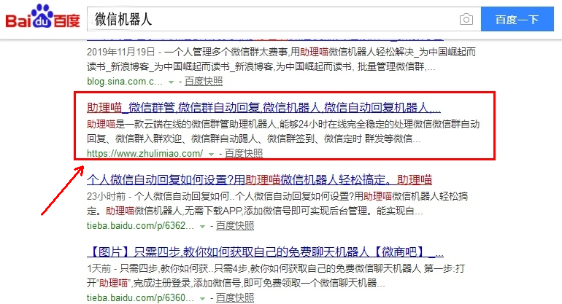
Task: Open 百度快照 for zhulimiao.com result
Action: pyautogui.click(x=244, y=154)
